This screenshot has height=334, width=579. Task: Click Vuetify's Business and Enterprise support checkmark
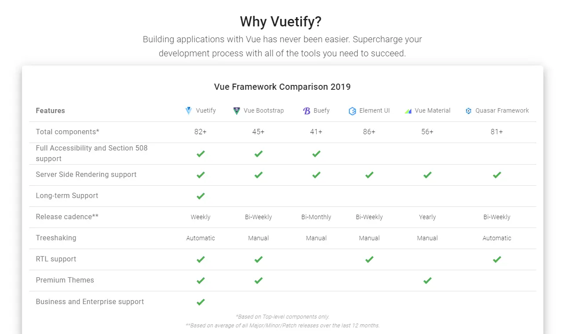(x=201, y=302)
